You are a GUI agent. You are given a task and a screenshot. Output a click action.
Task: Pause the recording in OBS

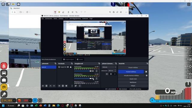coord(146,72)
